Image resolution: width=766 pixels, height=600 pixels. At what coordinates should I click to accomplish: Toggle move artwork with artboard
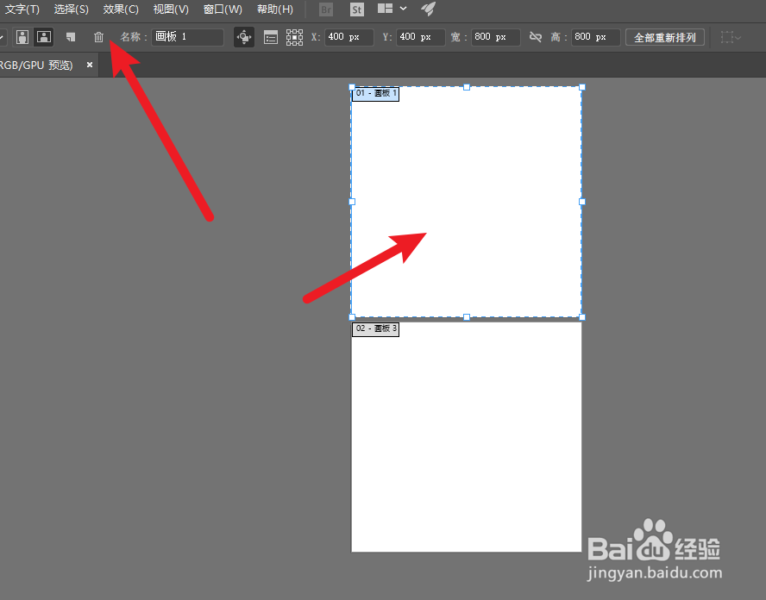(x=244, y=37)
